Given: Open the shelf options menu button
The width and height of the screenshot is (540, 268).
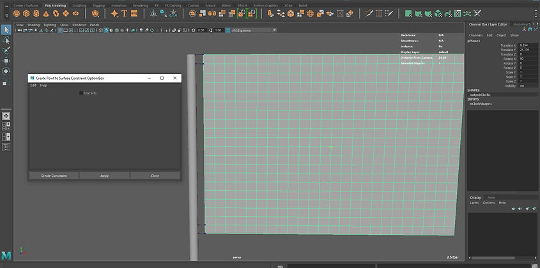Looking at the screenshot, I should [6, 15].
